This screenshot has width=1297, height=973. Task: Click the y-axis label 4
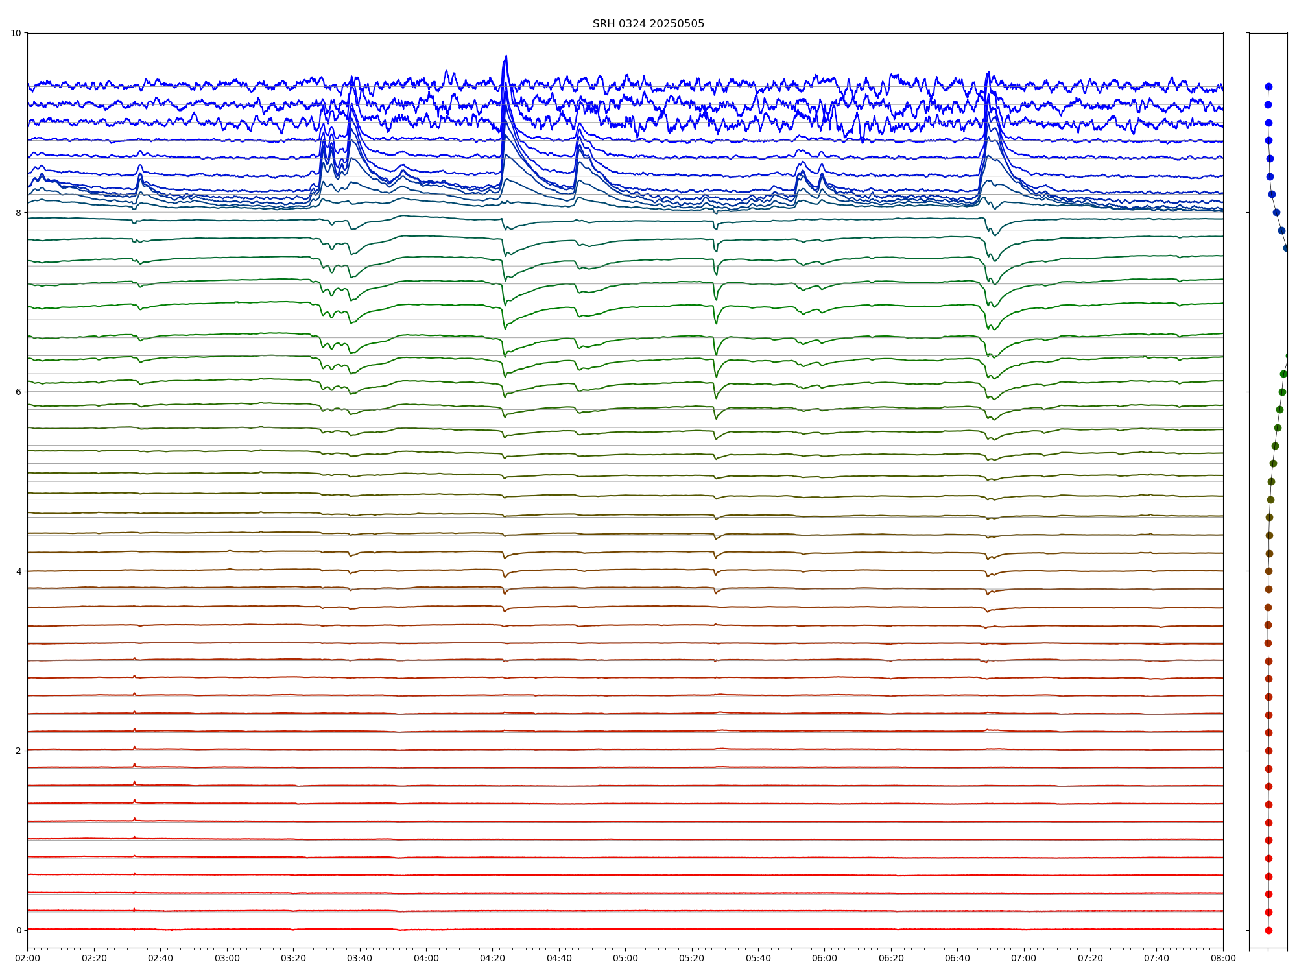tap(18, 571)
